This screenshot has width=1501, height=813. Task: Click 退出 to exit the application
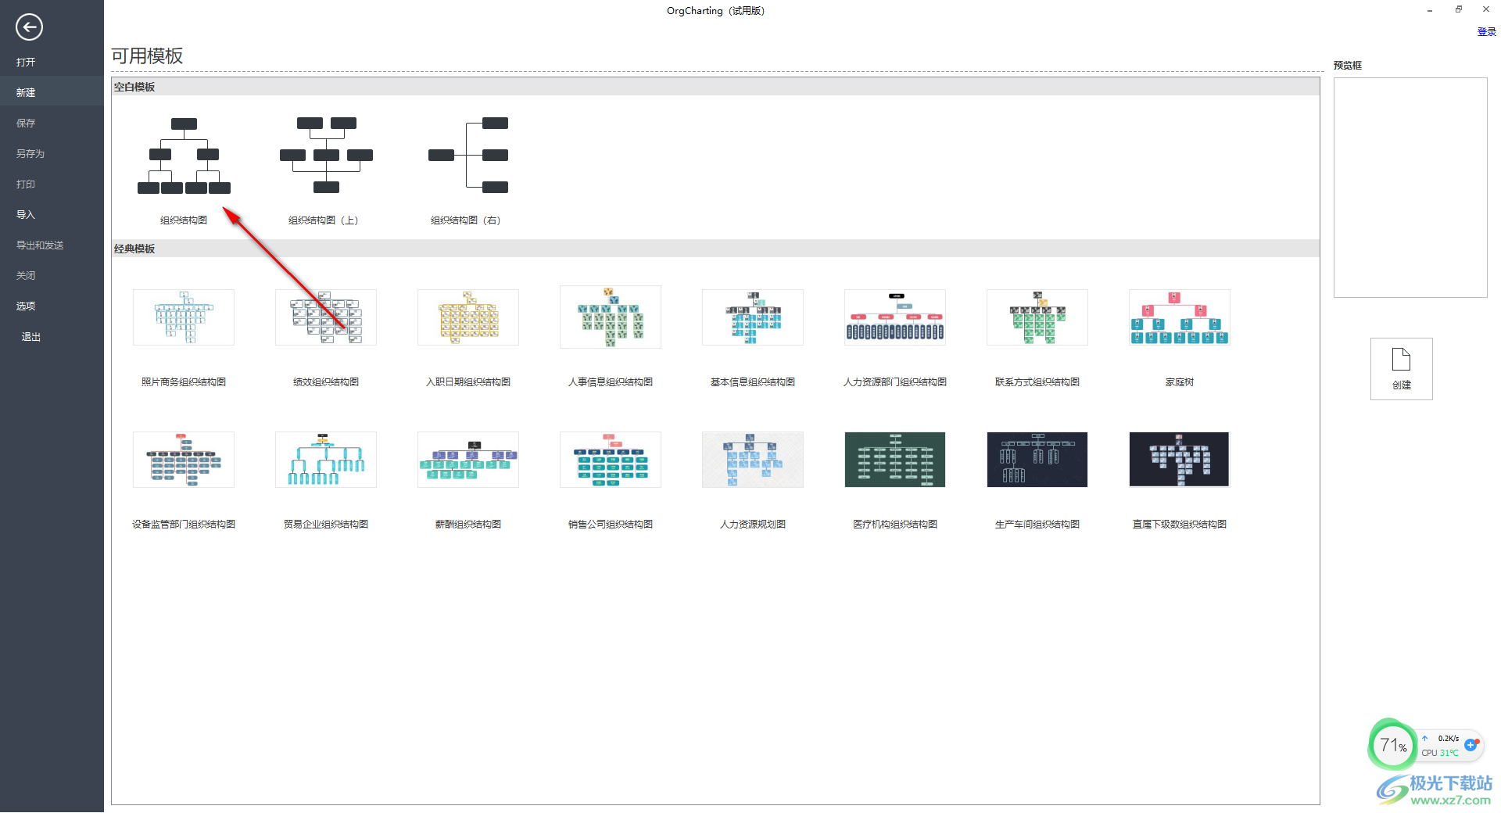[31, 337]
